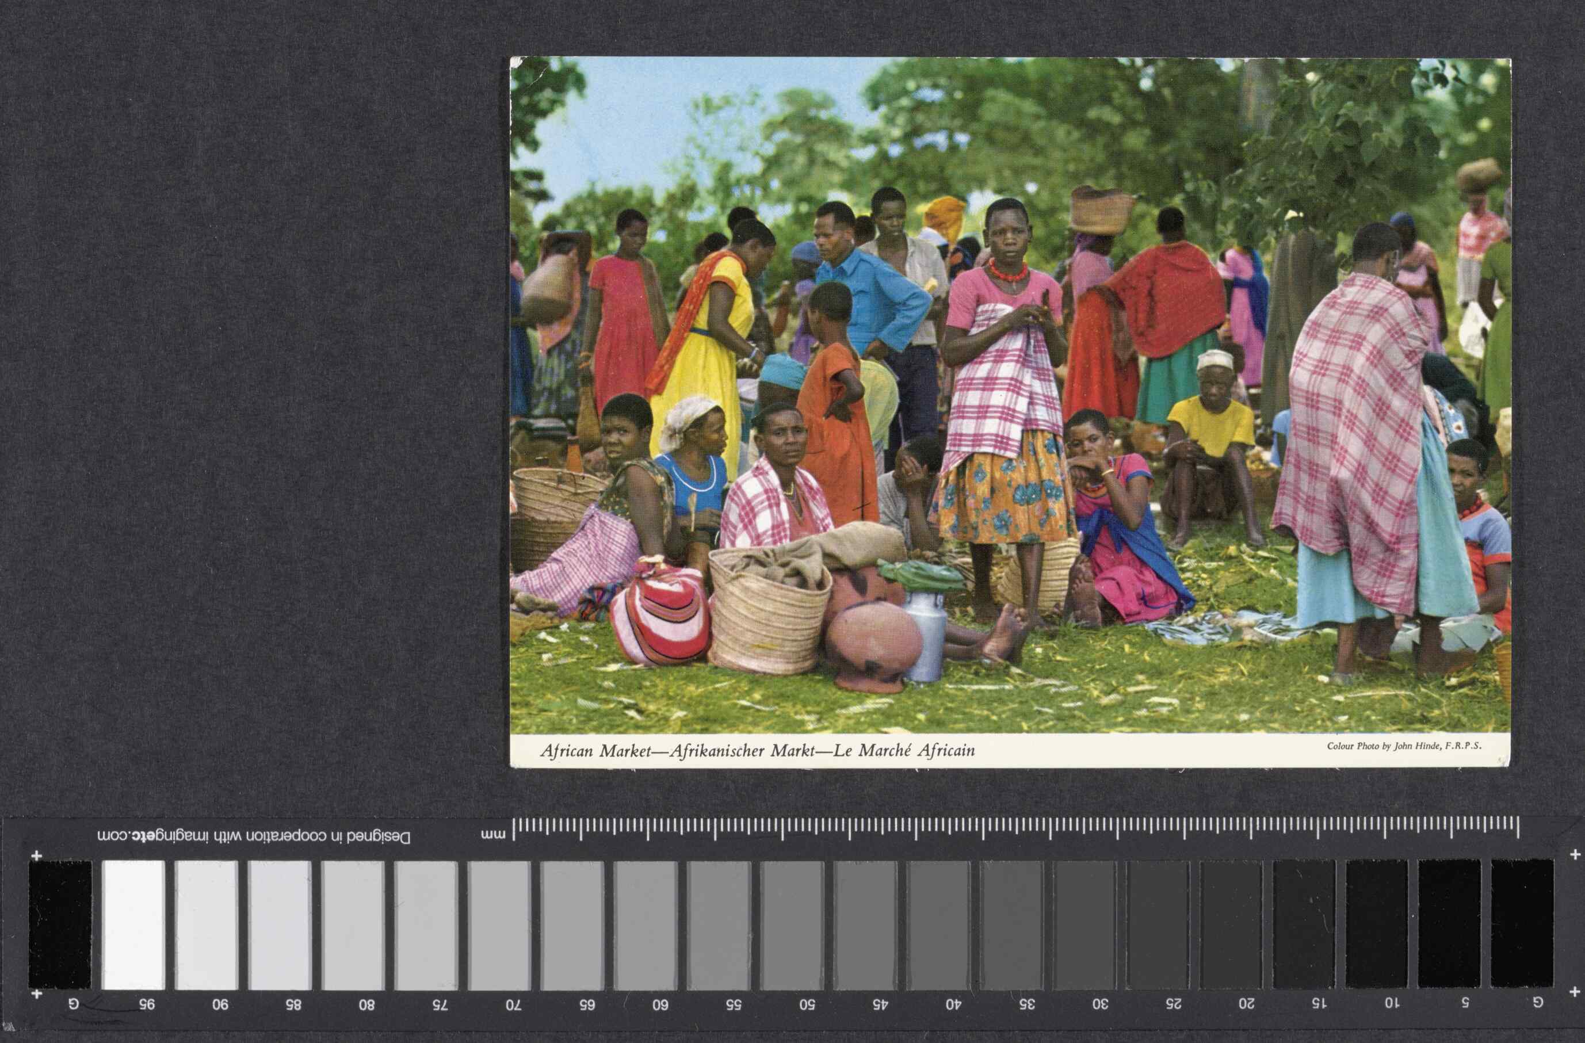Select the dark grey patch labeled 25
The height and width of the screenshot is (1043, 1585).
coord(1159,924)
